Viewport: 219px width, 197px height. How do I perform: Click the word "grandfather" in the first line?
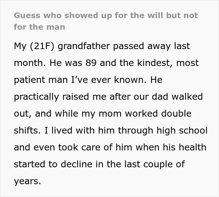click(84, 46)
